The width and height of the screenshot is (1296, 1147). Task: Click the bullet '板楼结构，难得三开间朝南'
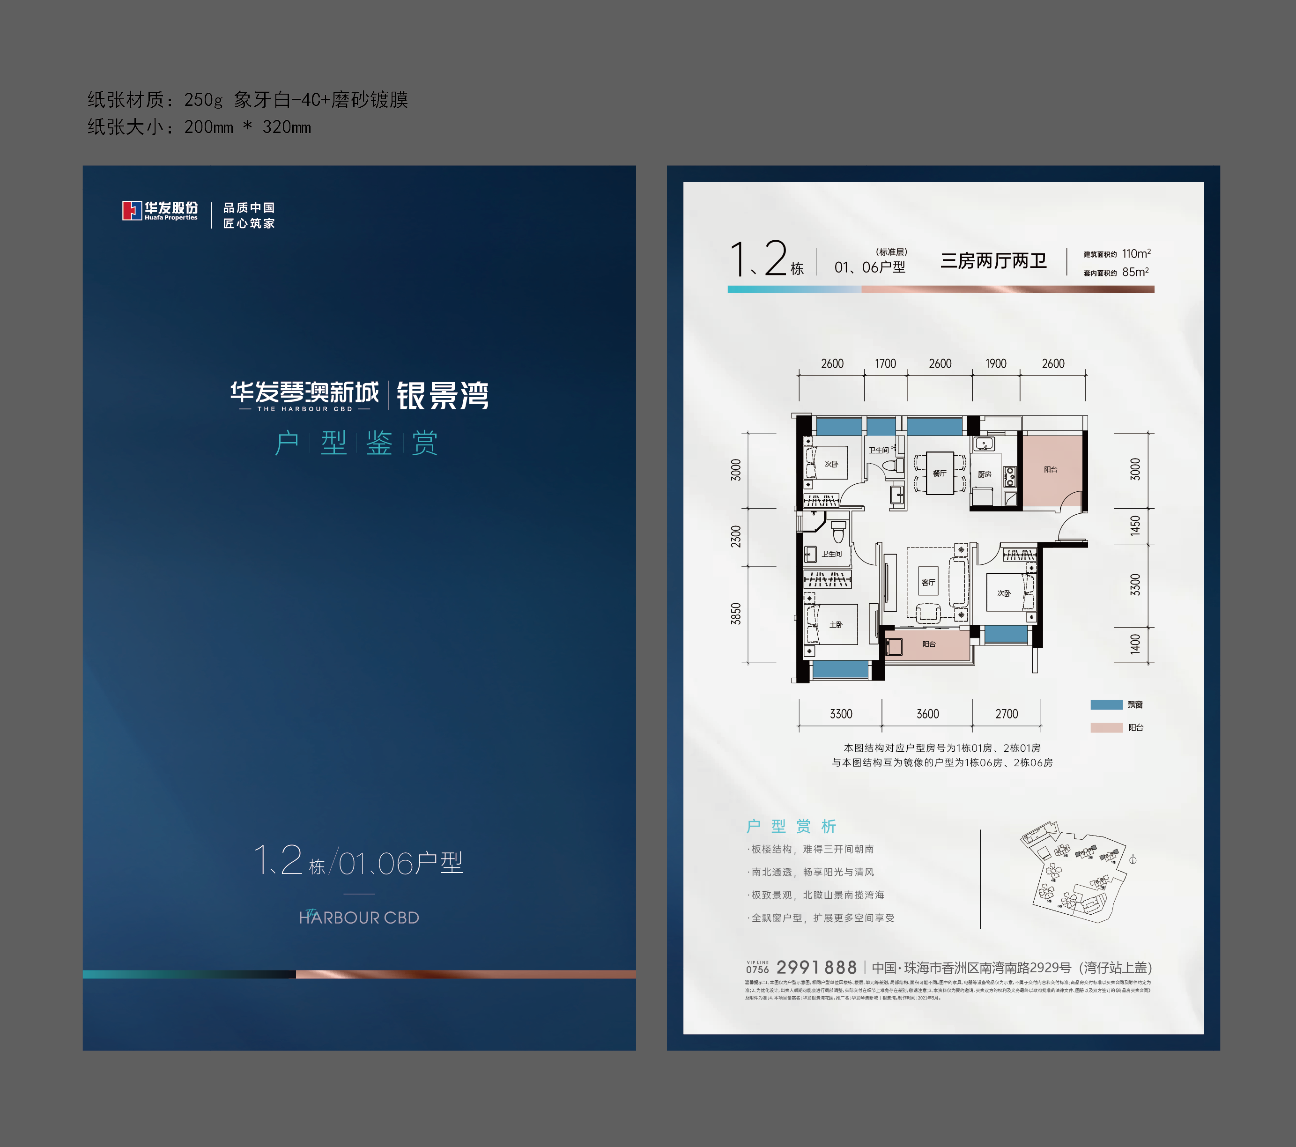(x=811, y=849)
